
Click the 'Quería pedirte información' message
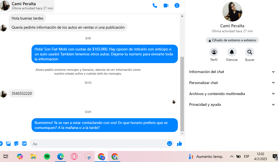pos(68,27)
